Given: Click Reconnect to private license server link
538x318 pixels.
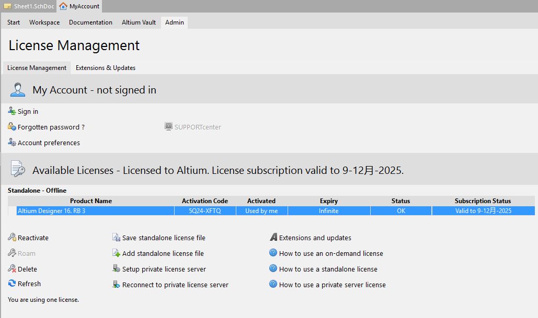Looking at the screenshot, I should click(x=175, y=285).
